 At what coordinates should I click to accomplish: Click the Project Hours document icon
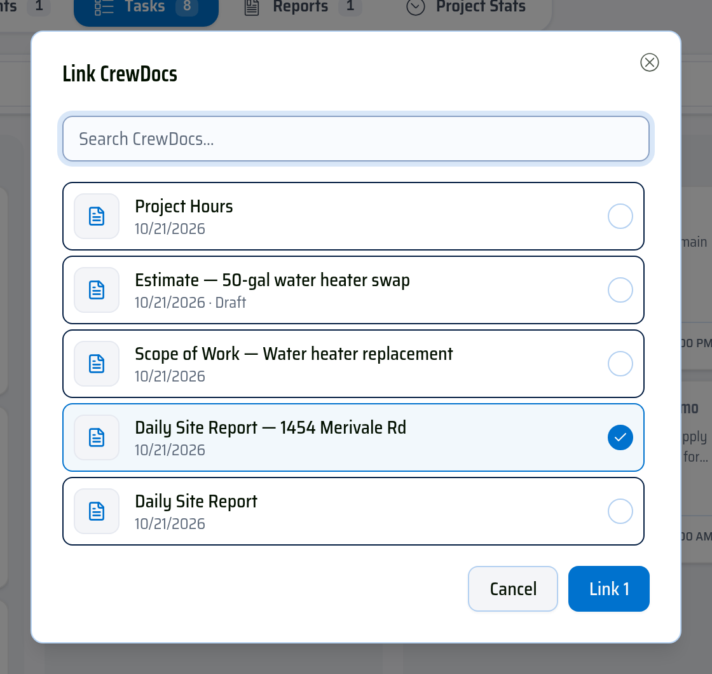(97, 216)
